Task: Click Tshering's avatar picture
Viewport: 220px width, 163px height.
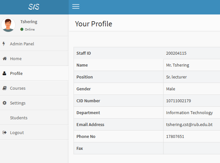Action: 8,25
